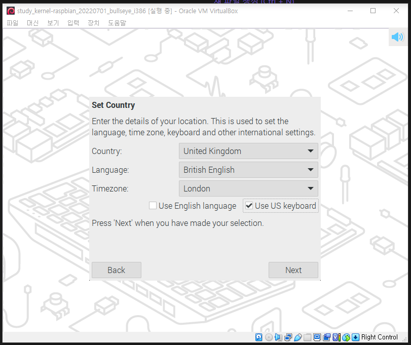Open the 장치 menu
The height and width of the screenshot is (345, 411).
[93, 23]
